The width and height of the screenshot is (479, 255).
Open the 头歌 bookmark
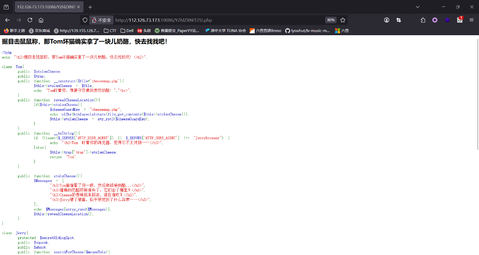point(144,31)
